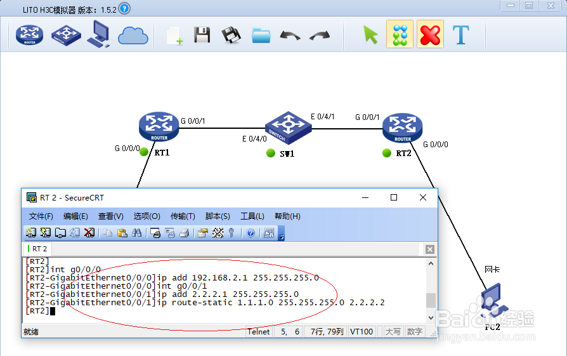567x356 pixels.
Task: Click SecureCRT Connect toolbar icon
Action: [x=31, y=233]
